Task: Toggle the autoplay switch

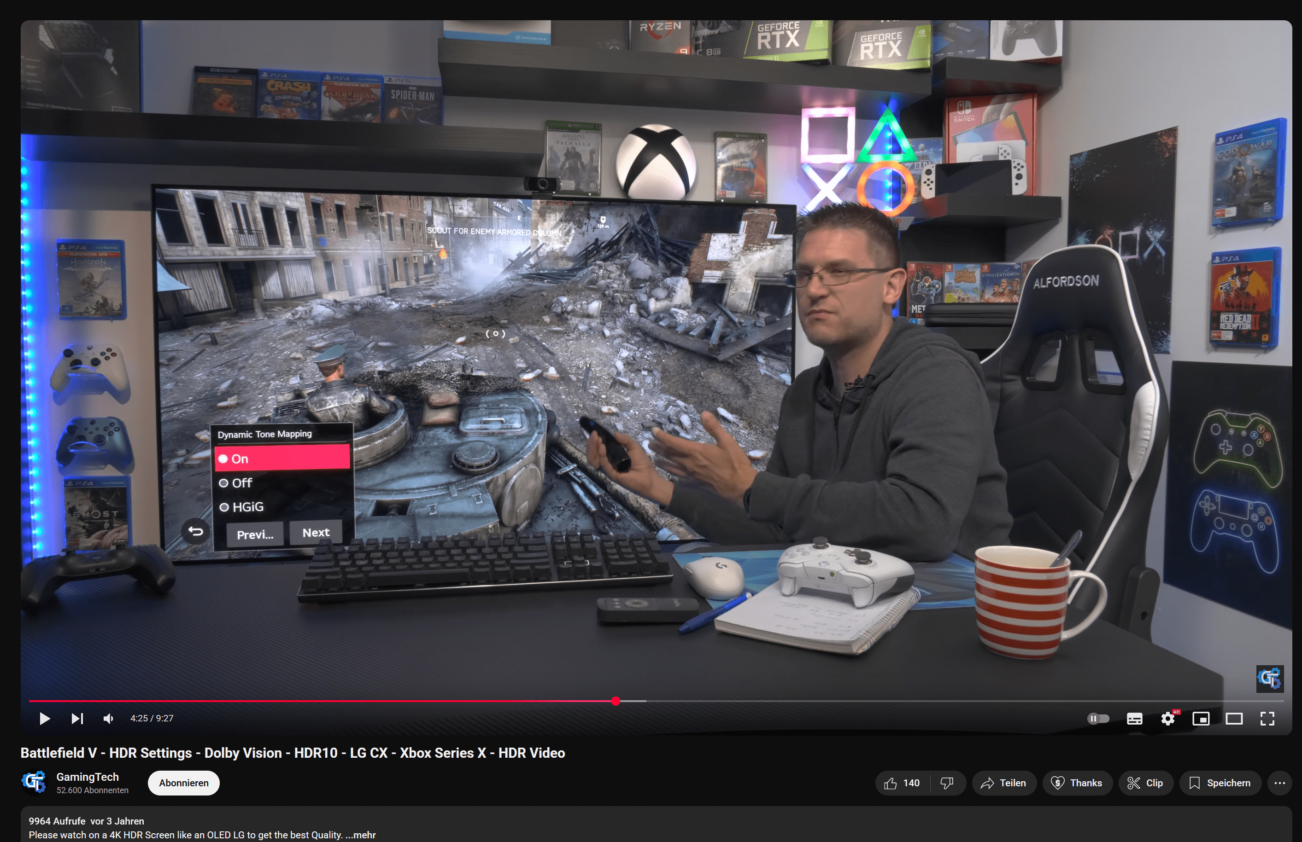Action: (1098, 719)
